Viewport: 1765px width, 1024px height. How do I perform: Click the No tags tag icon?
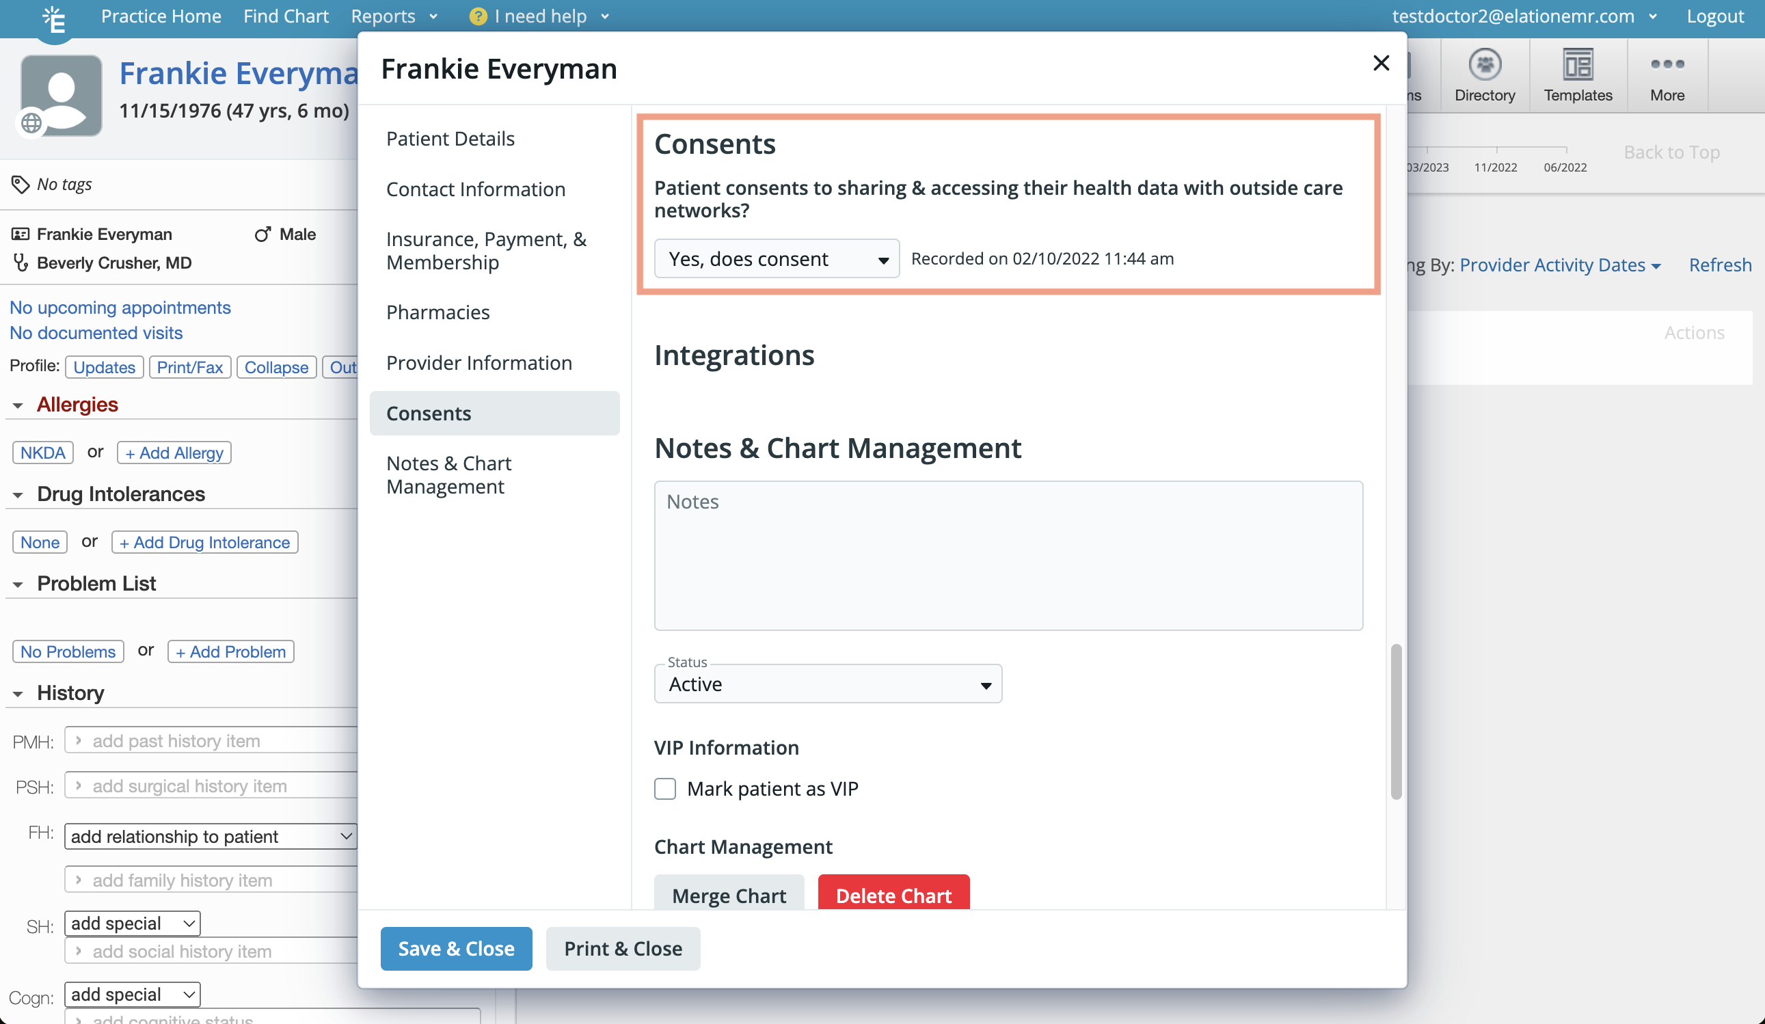tap(21, 184)
